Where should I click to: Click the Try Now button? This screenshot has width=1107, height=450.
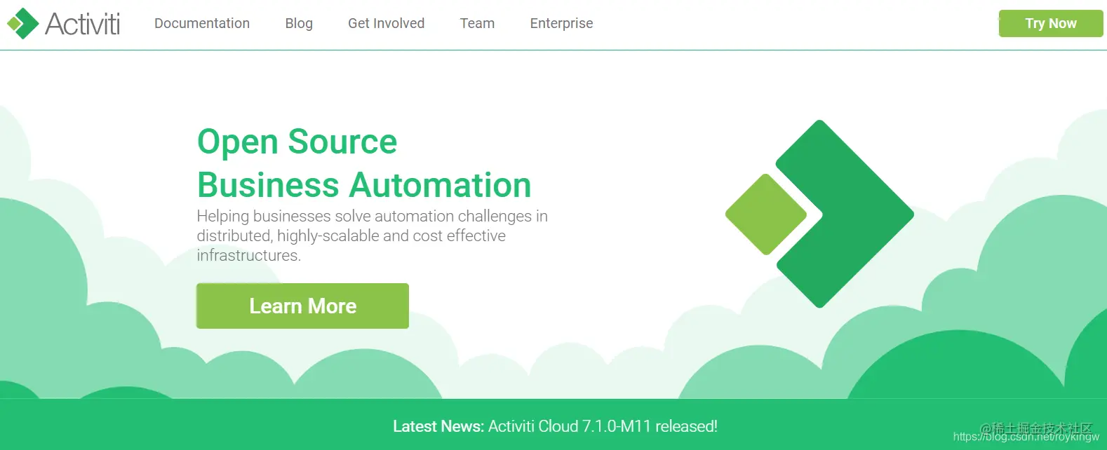pos(1051,23)
